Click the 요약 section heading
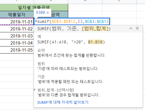The width and height of the screenshot is (145, 110). pos(41,50)
